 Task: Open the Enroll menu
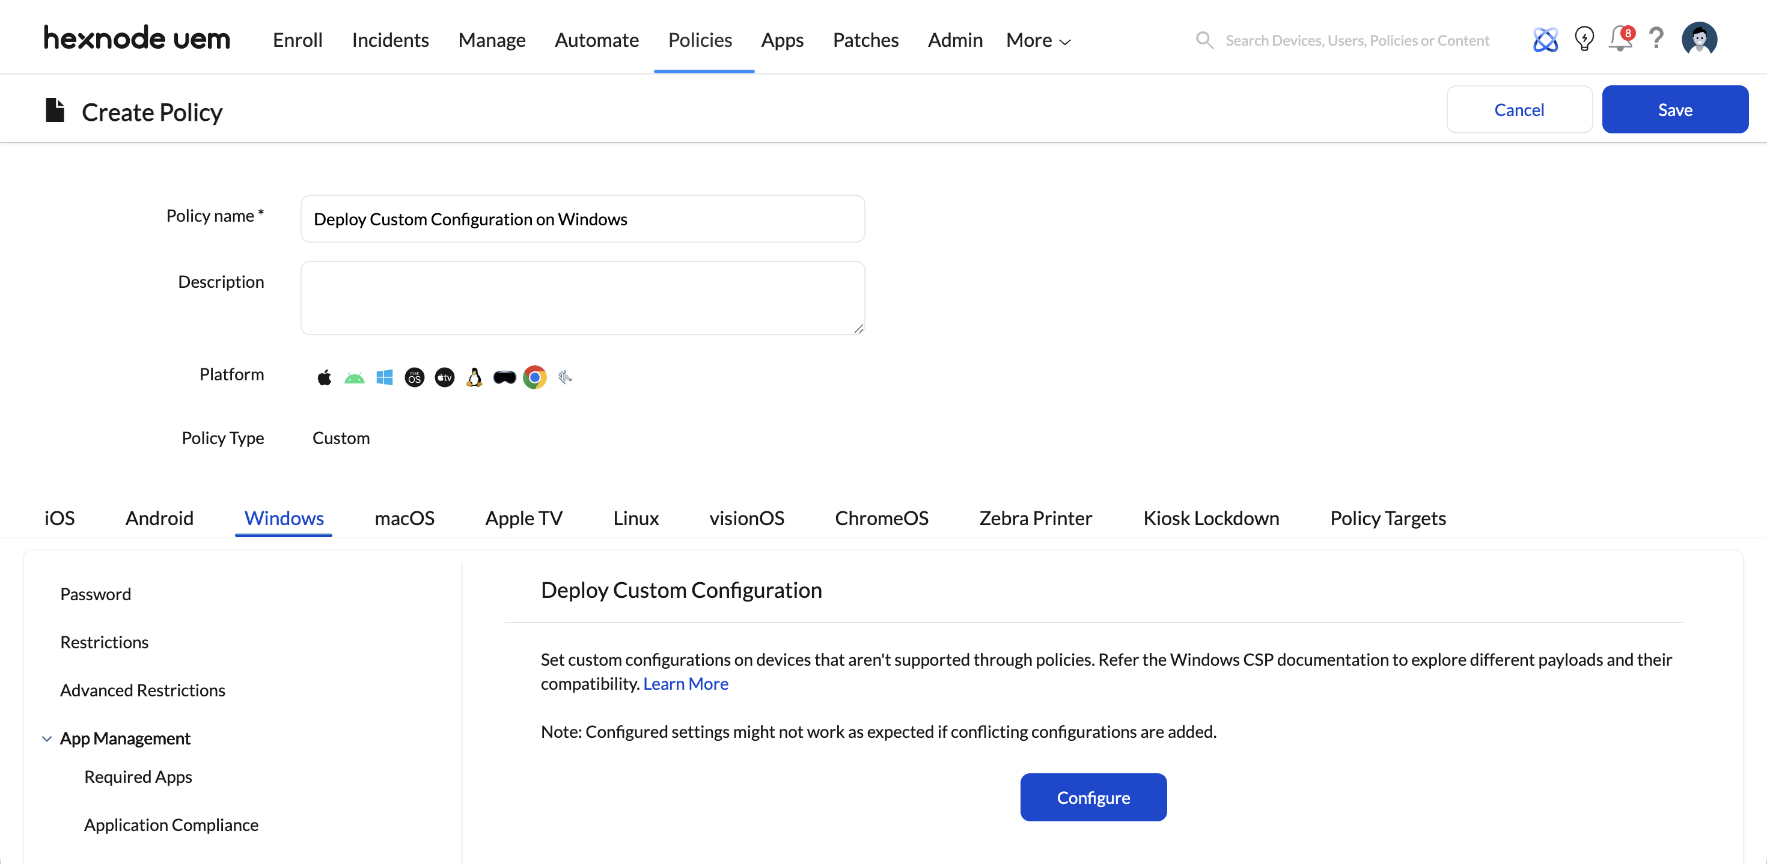298,40
